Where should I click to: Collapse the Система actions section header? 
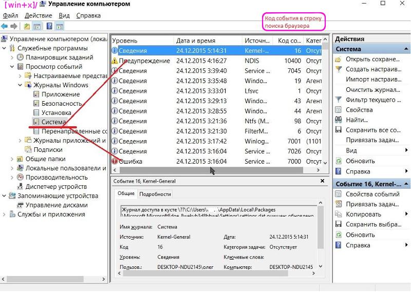click(x=406, y=49)
